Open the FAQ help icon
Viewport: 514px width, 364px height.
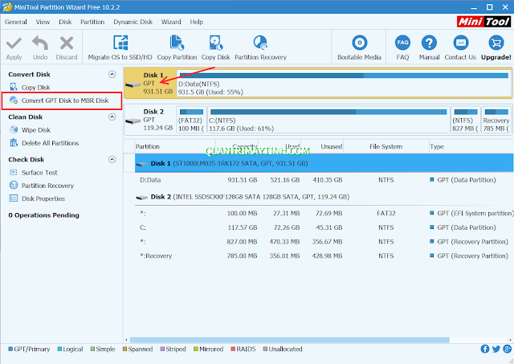coord(402,43)
